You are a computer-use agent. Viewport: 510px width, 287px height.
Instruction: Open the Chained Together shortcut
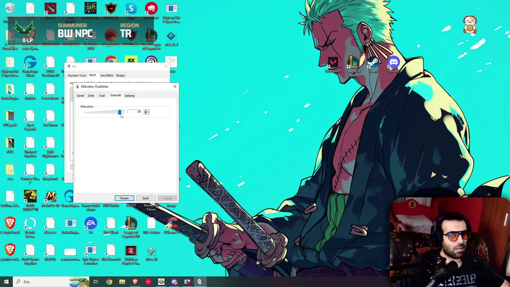click(x=30, y=147)
